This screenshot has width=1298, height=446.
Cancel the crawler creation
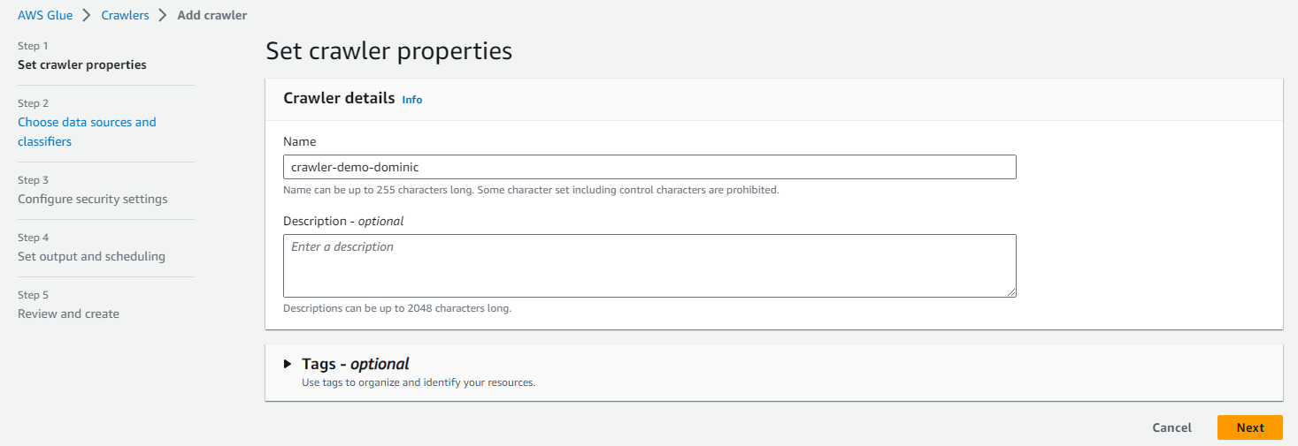pos(1171,427)
